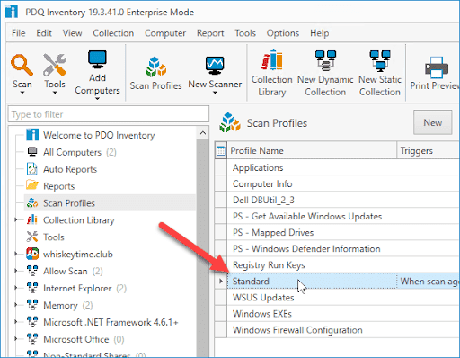The image size is (460, 358).
Task: Expand the whiskeytime.club tree node
Action: pyautogui.click(x=16, y=254)
